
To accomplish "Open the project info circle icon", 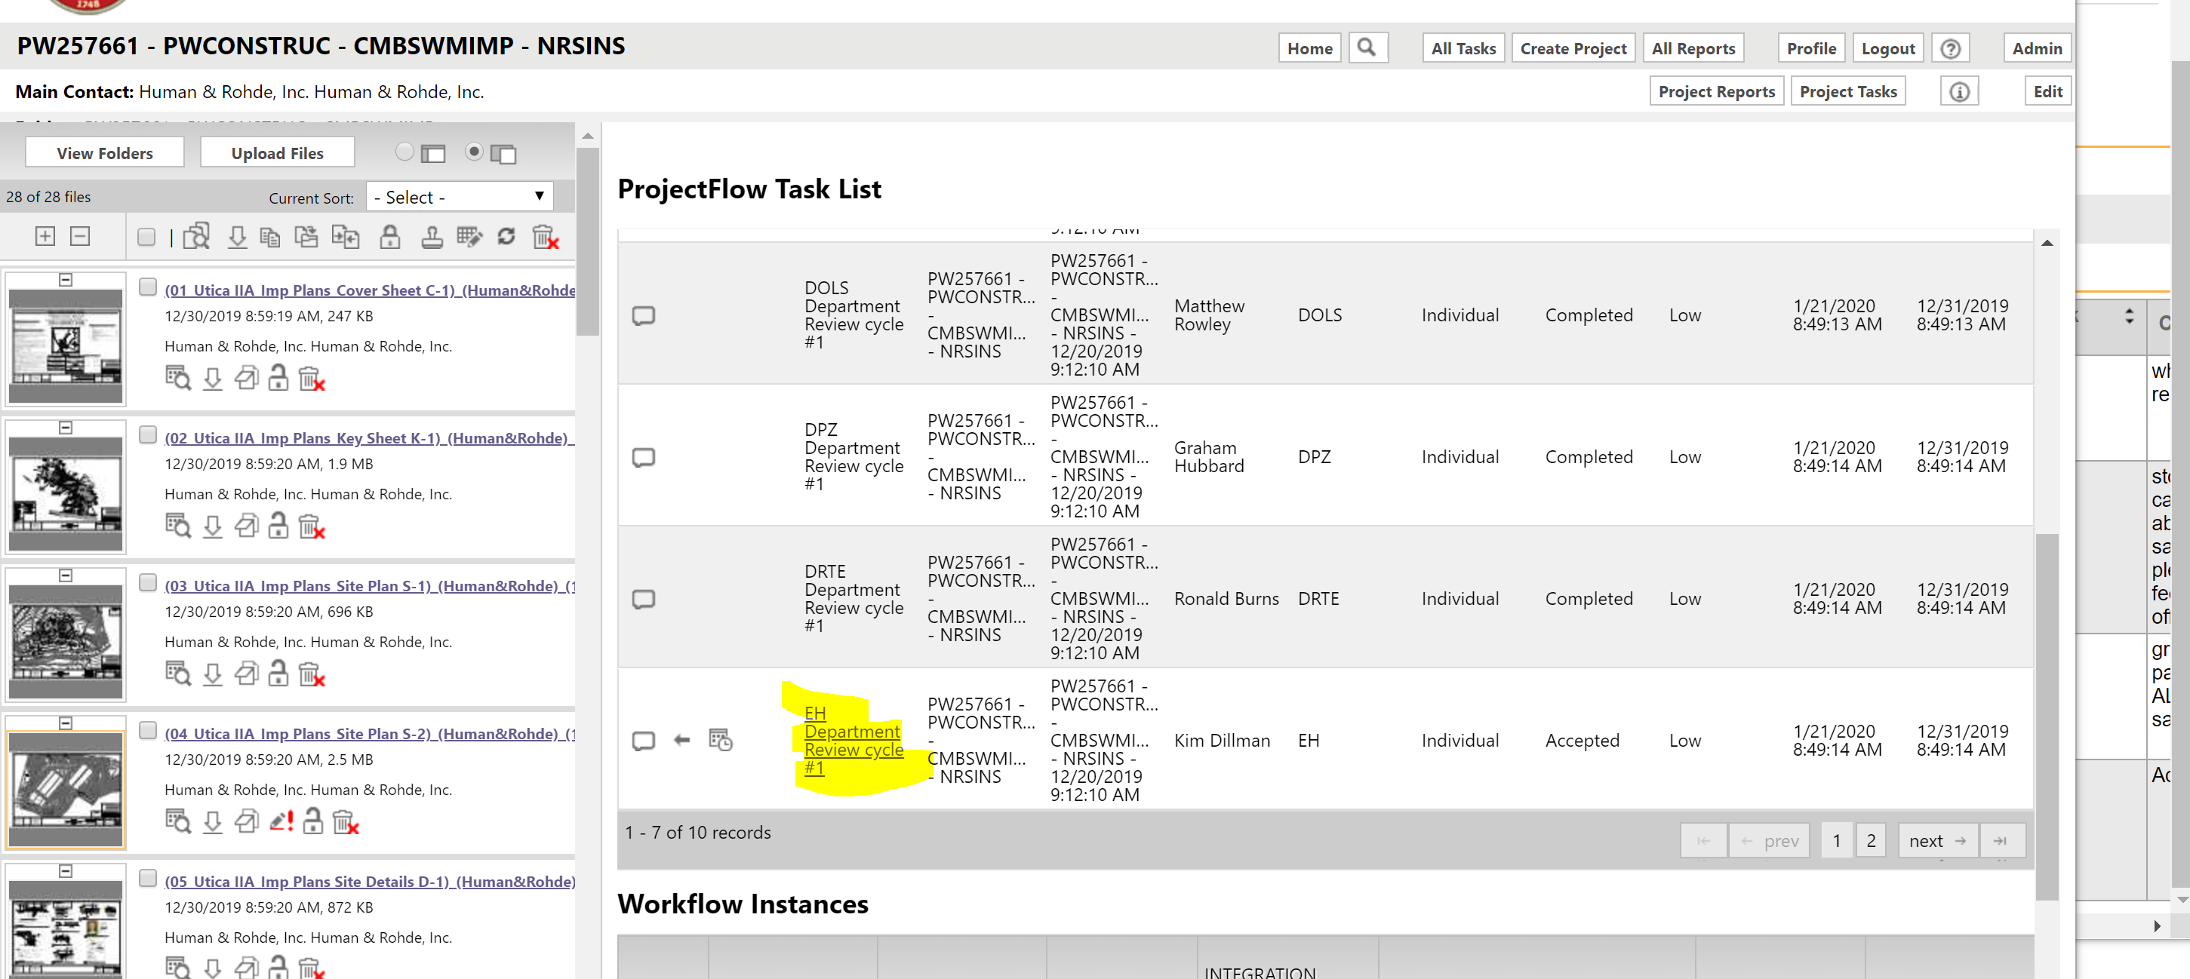I will tap(1959, 92).
